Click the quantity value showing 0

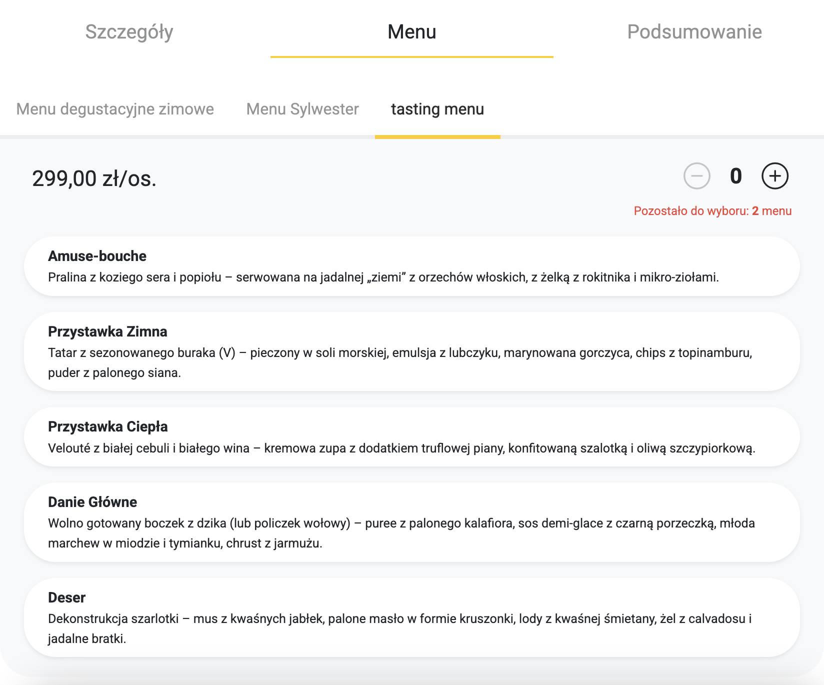tap(735, 176)
